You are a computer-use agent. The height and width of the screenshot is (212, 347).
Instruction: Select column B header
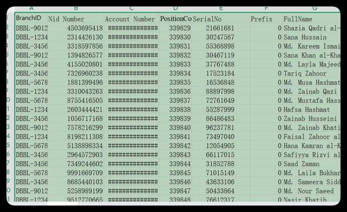pos(76,9)
